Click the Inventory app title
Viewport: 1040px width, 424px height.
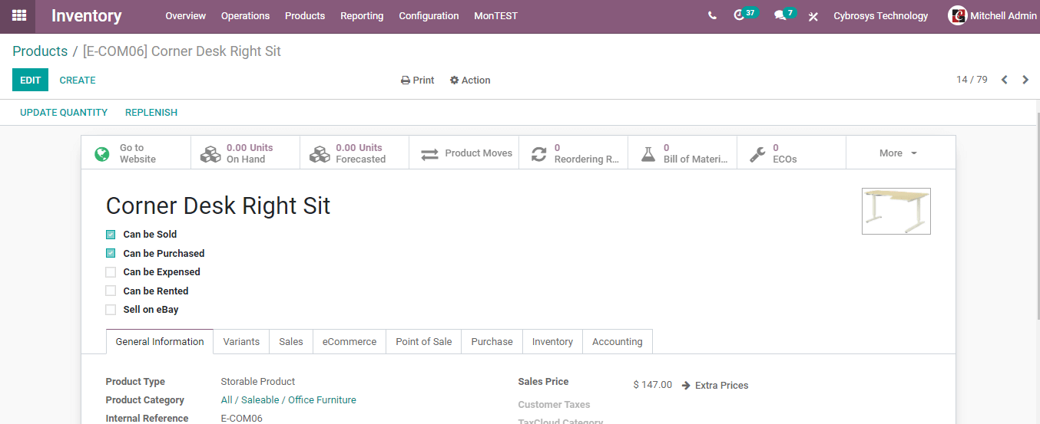click(x=87, y=15)
